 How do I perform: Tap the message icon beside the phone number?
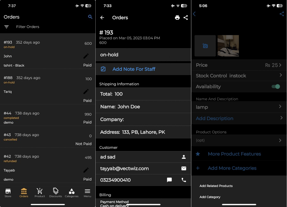pos(169,180)
